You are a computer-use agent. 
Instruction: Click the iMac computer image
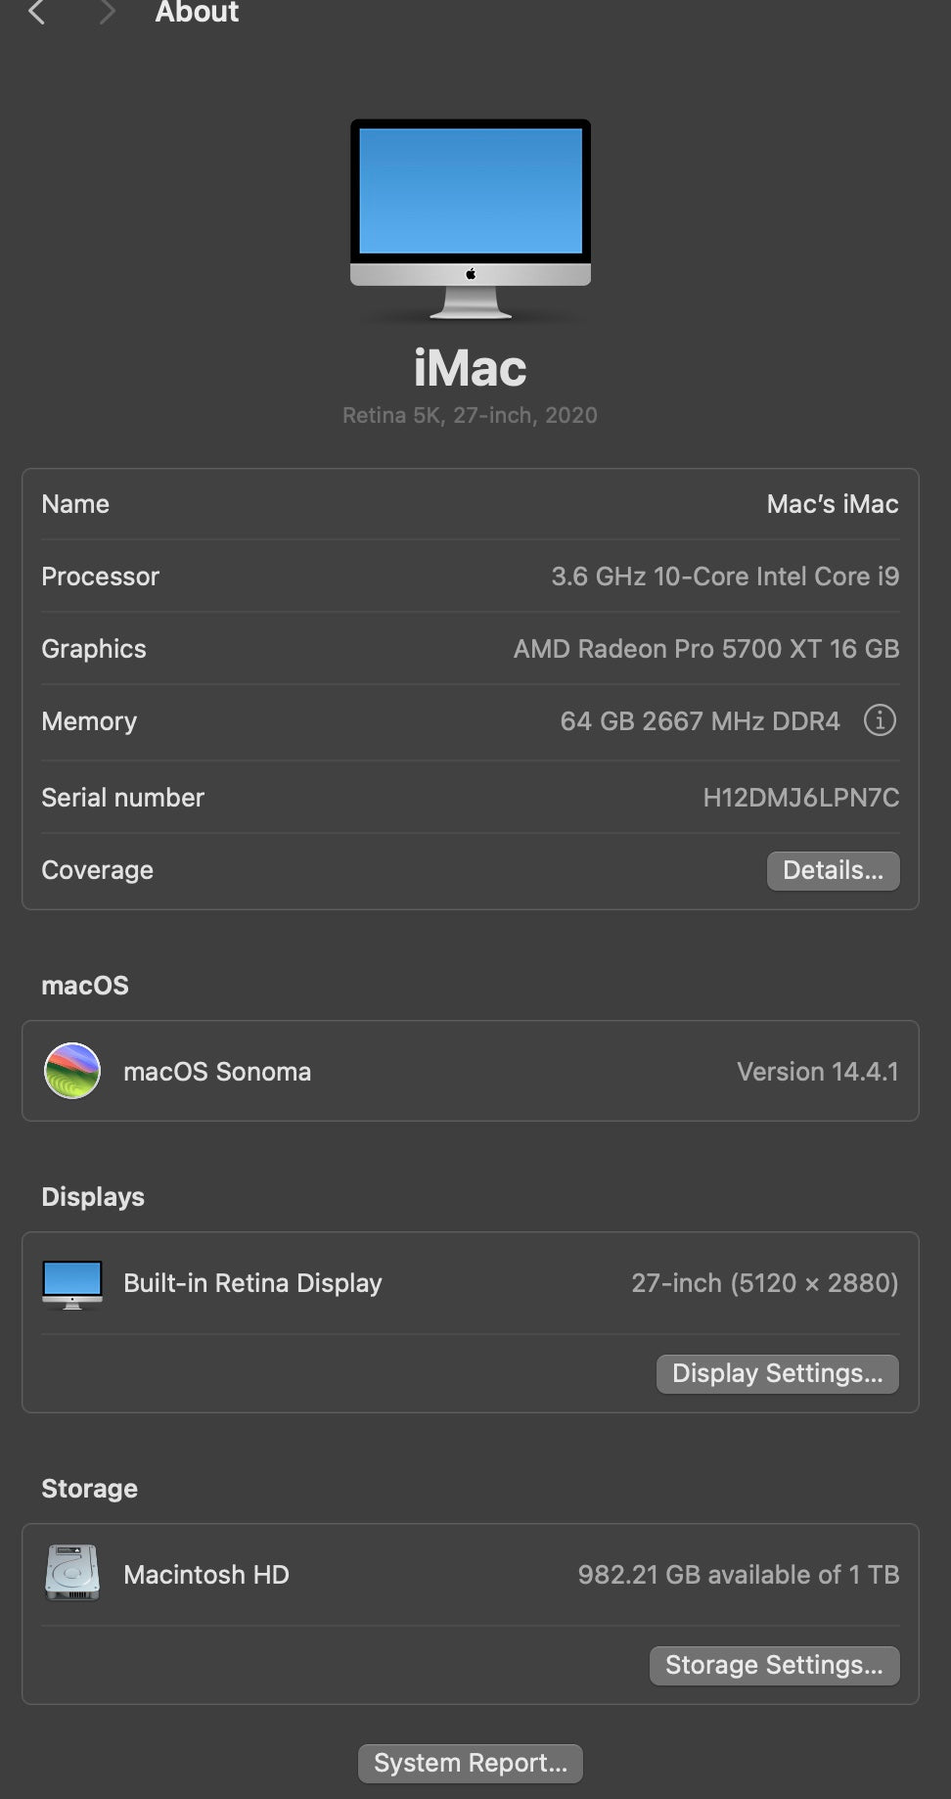(x=470, y=218)
